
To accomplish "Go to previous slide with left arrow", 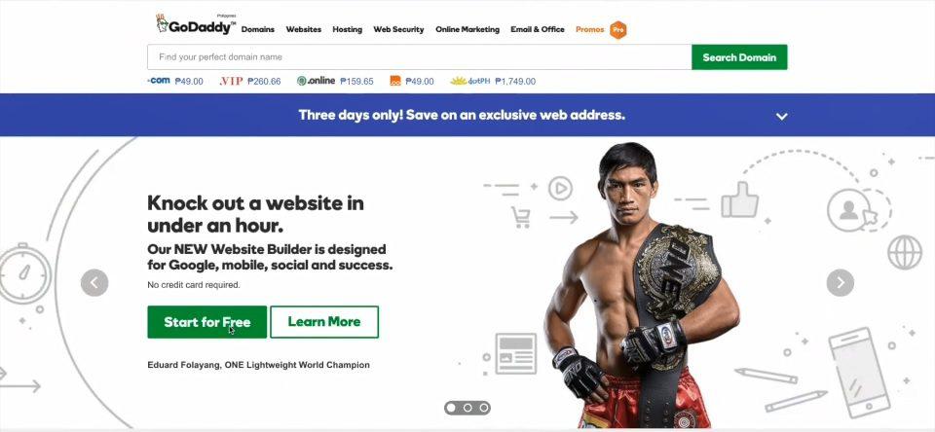I will (94, 282).
